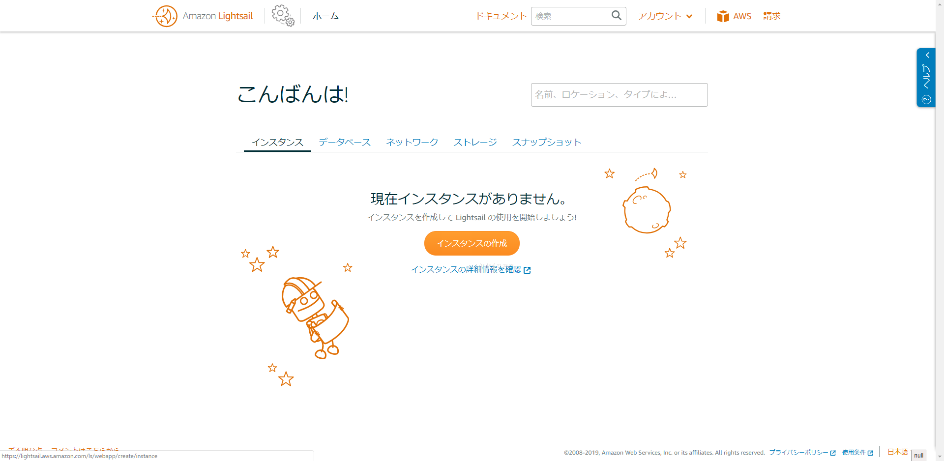Click external icon beside プライバシーポリシー
This screenshot has height=461, width=944.
coord(833,453)
